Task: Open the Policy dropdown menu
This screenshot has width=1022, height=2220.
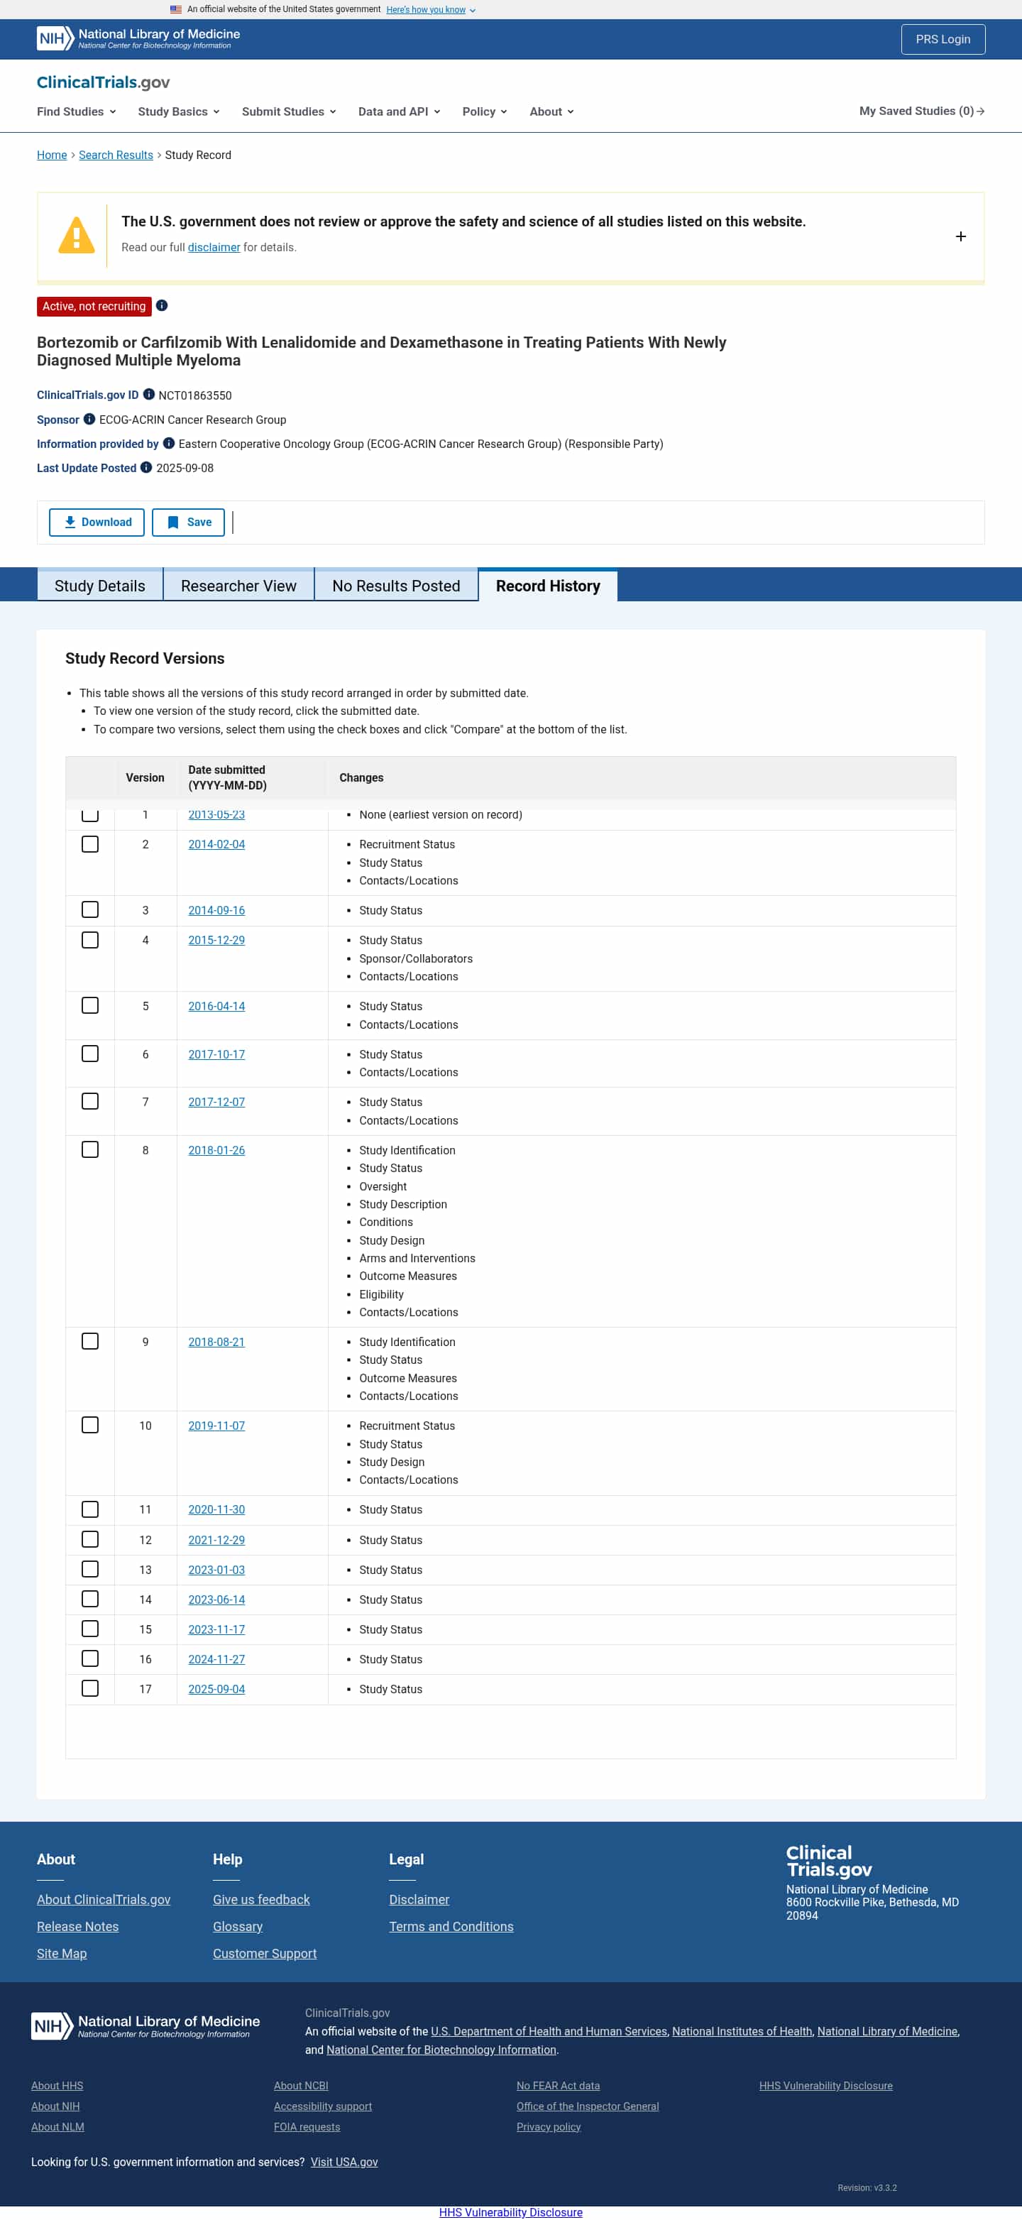Action: coord(485,111)
